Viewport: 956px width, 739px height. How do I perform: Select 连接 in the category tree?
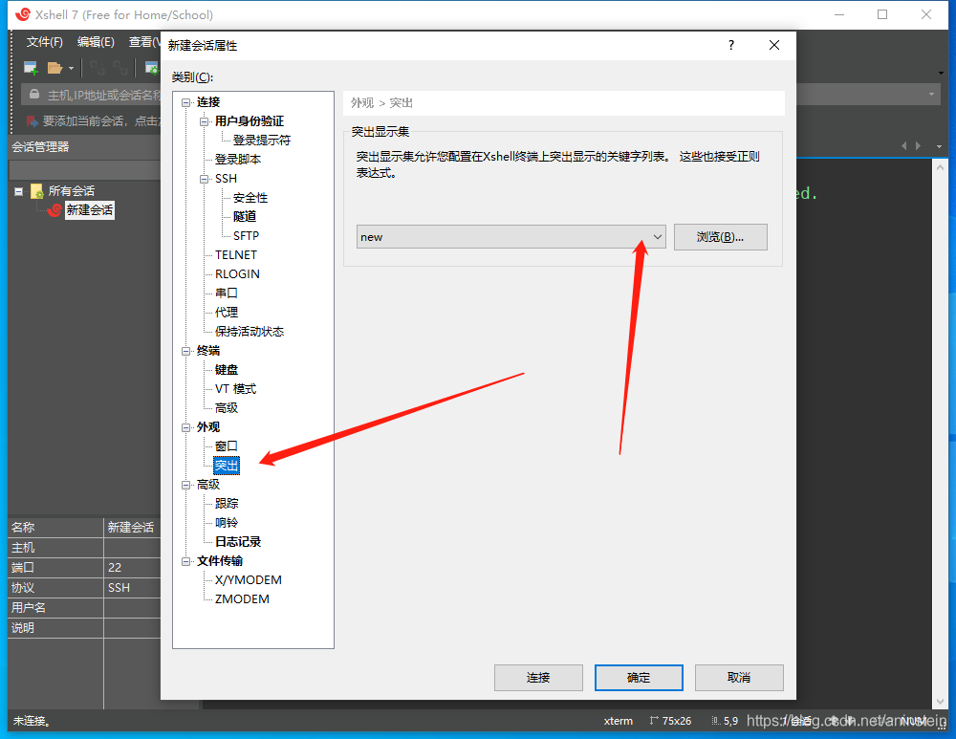(x=207, y=102)
